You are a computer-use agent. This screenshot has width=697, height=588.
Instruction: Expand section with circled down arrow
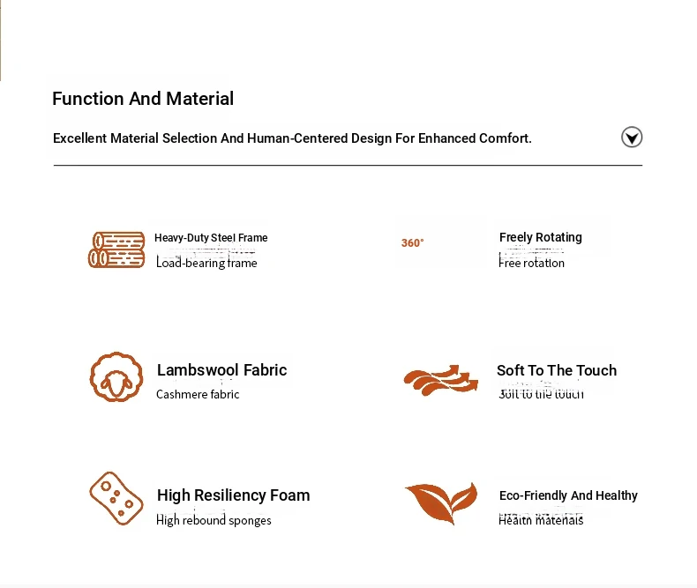coord(632,137)
